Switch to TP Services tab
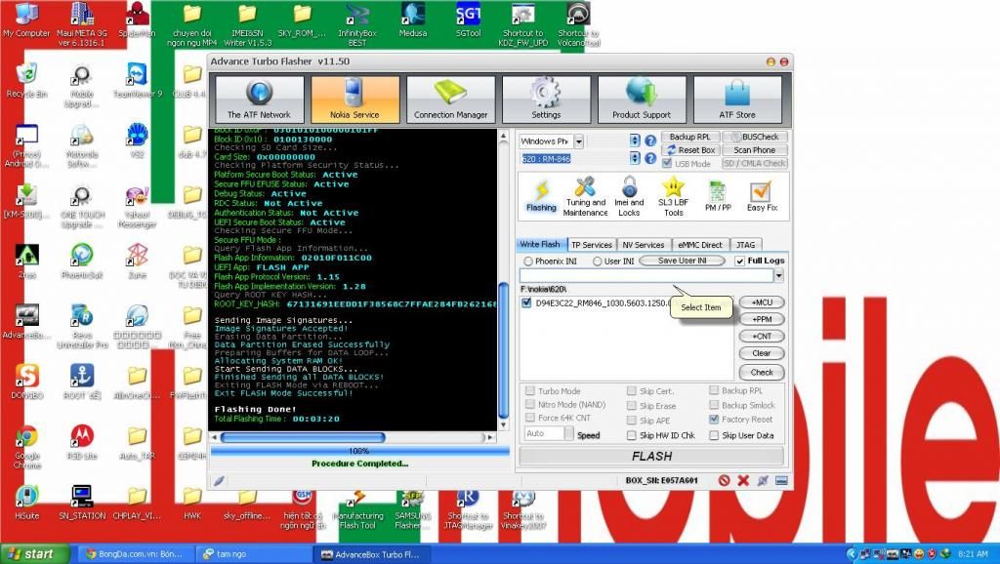 pos(591,245)
